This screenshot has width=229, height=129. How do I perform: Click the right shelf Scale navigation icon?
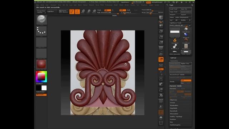click(x=161, y=90)
